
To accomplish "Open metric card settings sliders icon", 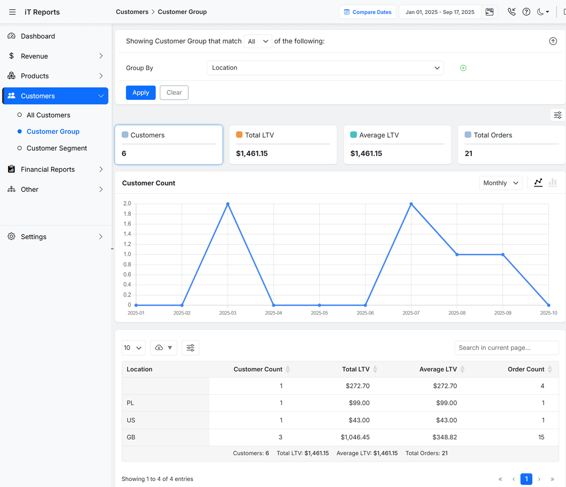I will point(557,115).
